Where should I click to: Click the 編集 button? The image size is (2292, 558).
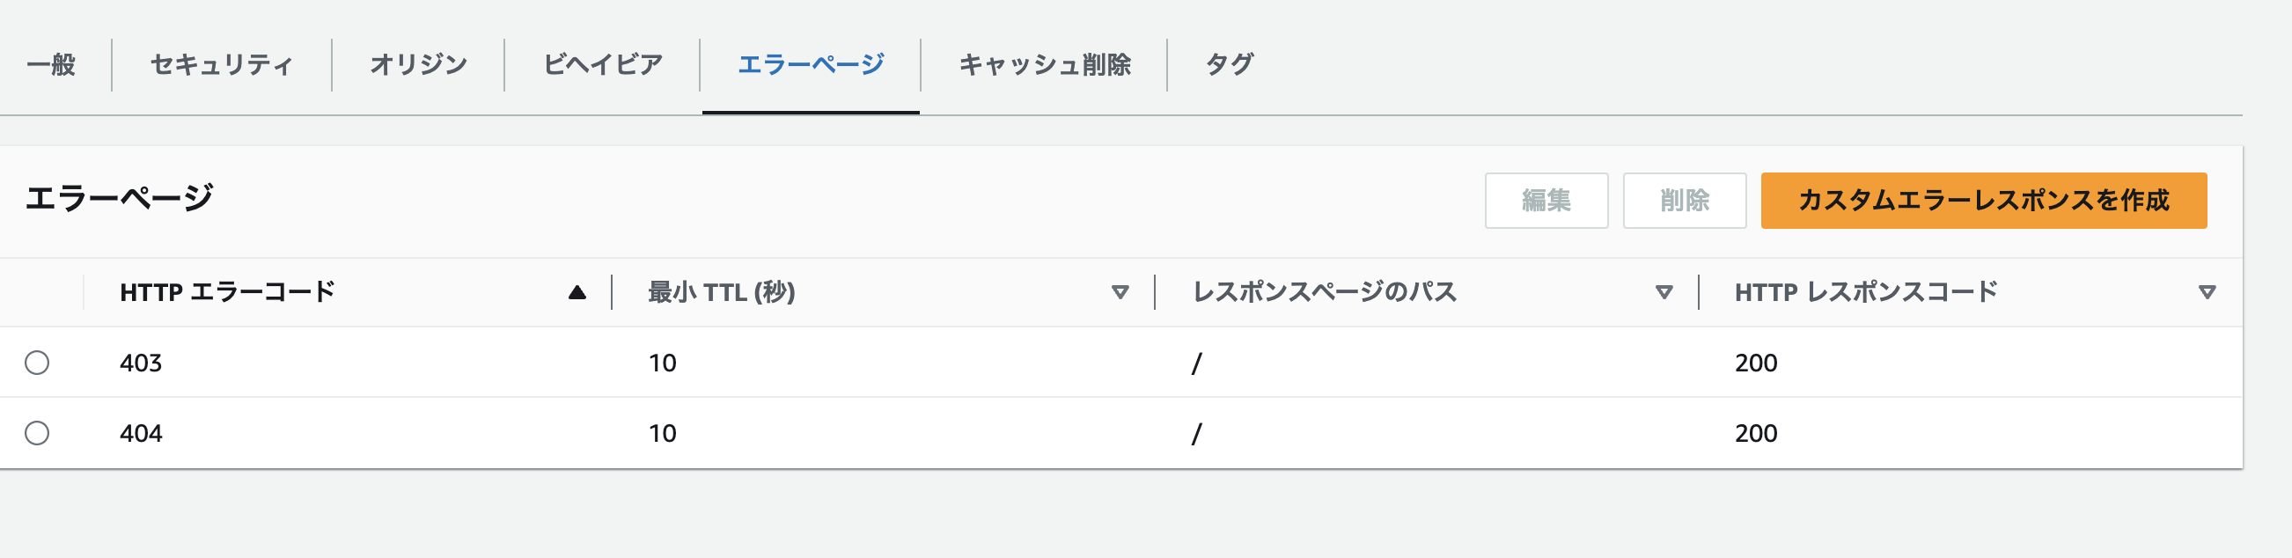click(1546, 201)
